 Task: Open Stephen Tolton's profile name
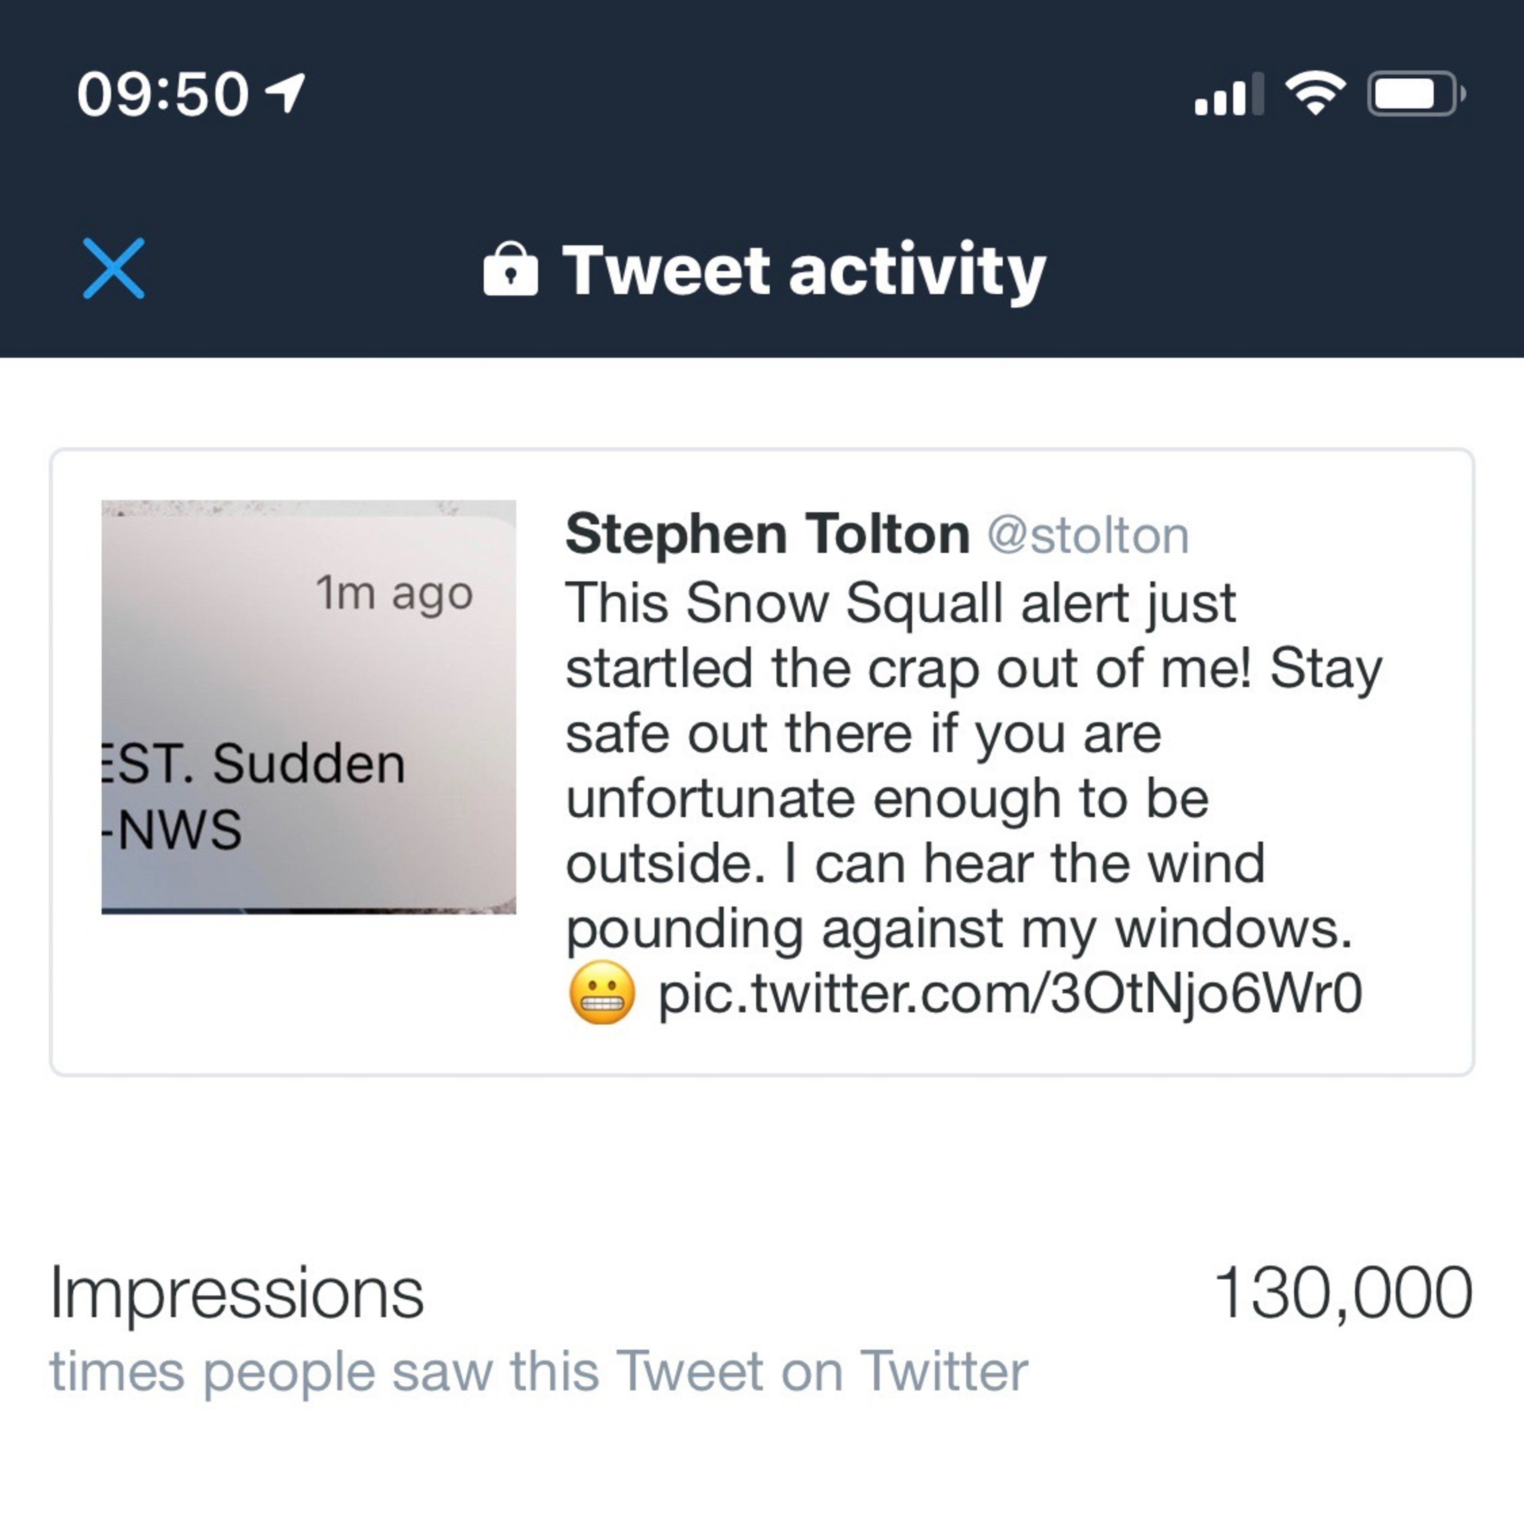(768, 534)
